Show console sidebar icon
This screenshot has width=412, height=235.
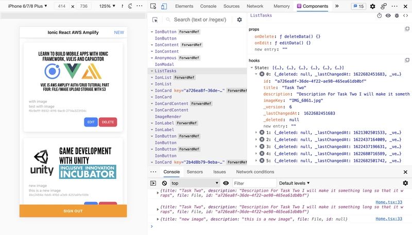tap(153, 183)
